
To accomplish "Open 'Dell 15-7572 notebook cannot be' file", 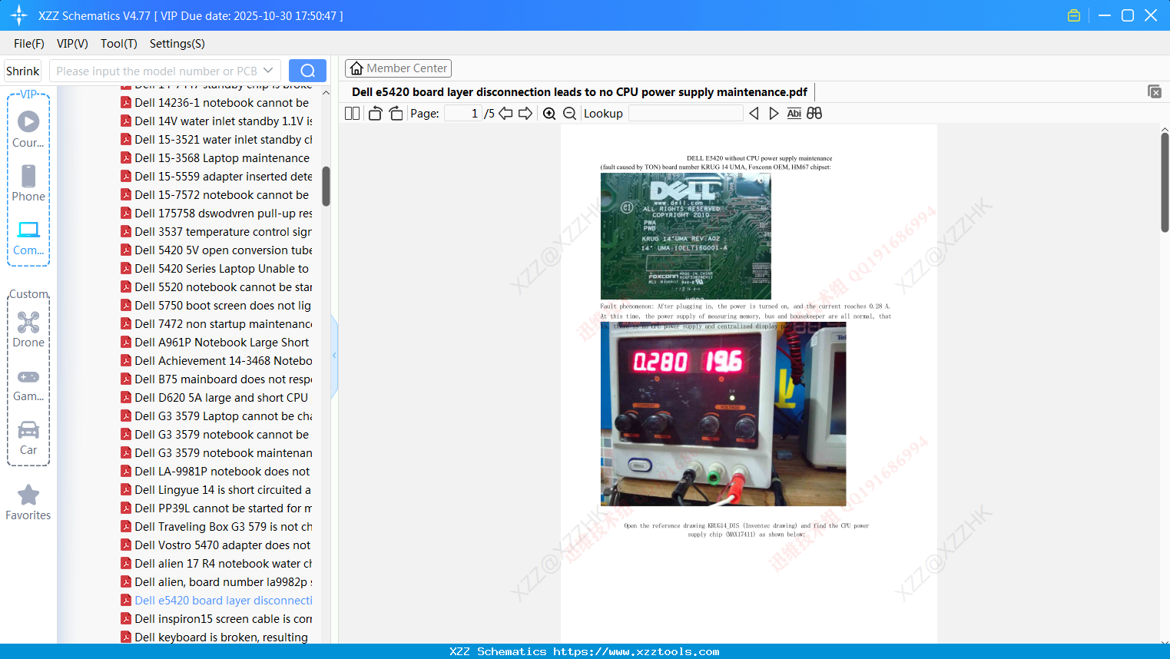I will [x=216, y=195].
